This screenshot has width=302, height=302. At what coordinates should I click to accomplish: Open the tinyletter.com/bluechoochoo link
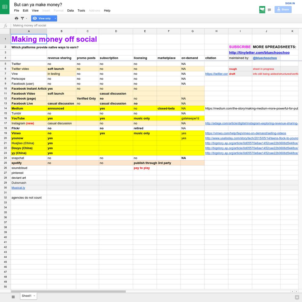pos(259,53)
